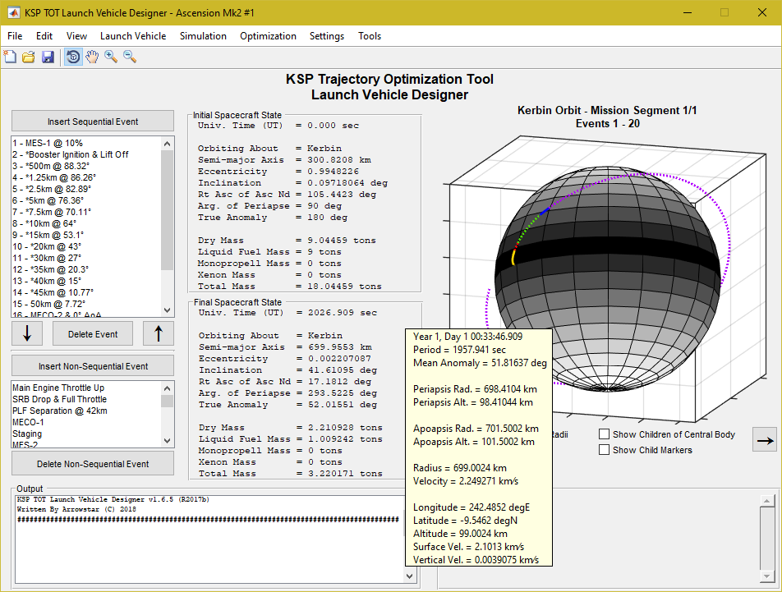Open the View menu
Viewport: 782px width, 592px height.
(76, 36)
